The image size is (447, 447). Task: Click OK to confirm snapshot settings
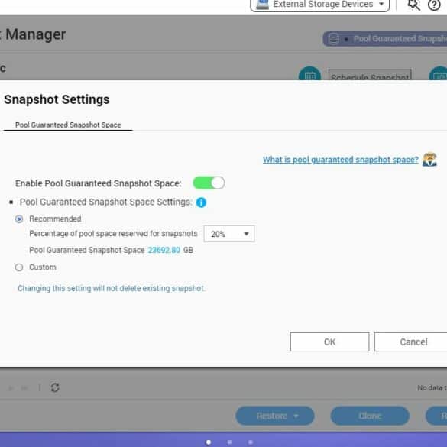[330, 342]
